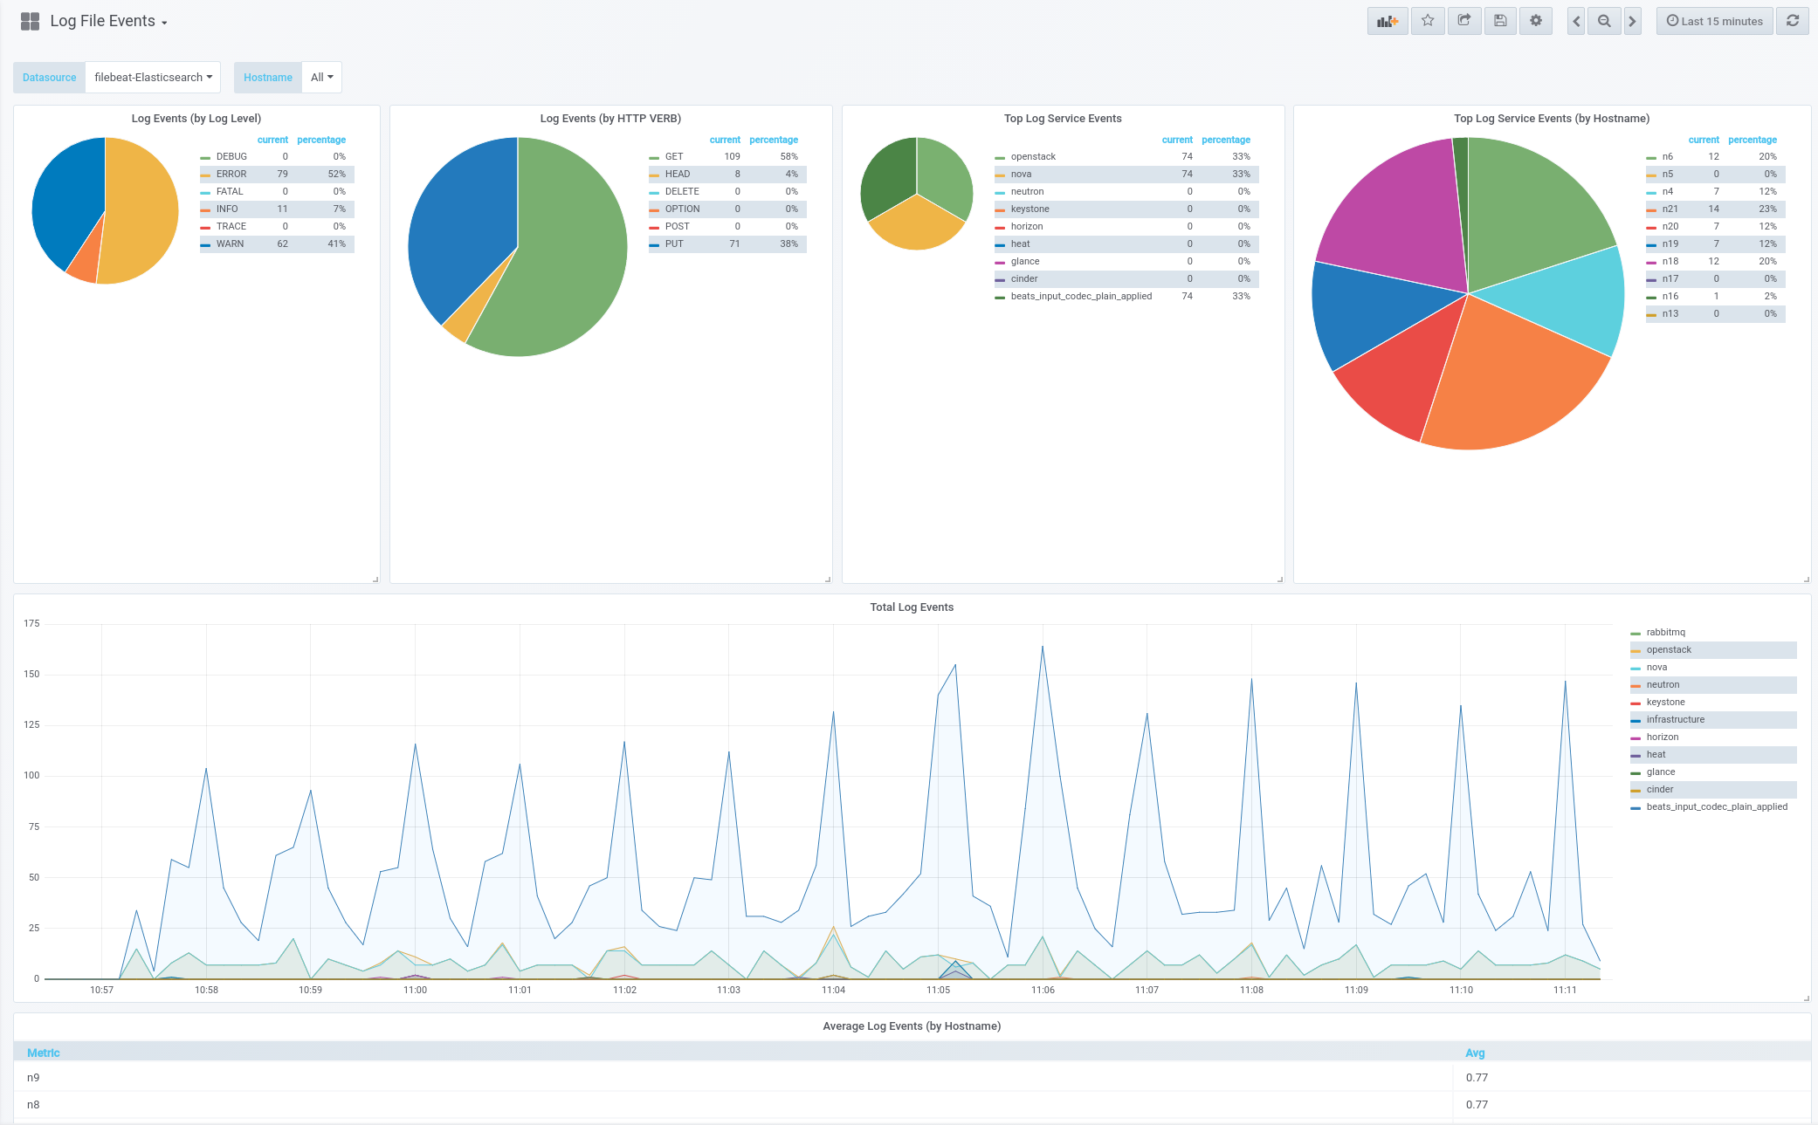This screenshot has height=1125, width=1818.
Task: Sort table by Avg column header
Action: (x=1475, y=1053)
